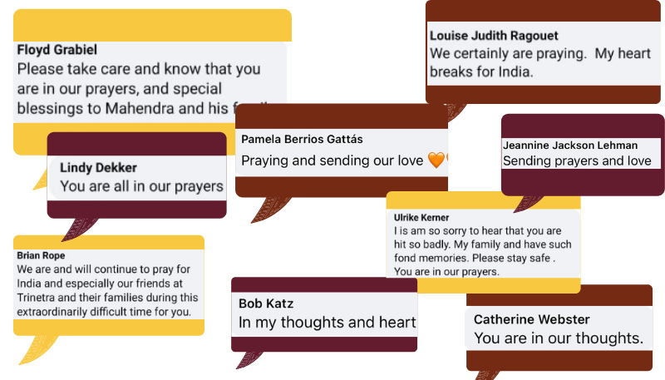Select the Bob Katz name

pyautogui.click(x=266, y=304)
